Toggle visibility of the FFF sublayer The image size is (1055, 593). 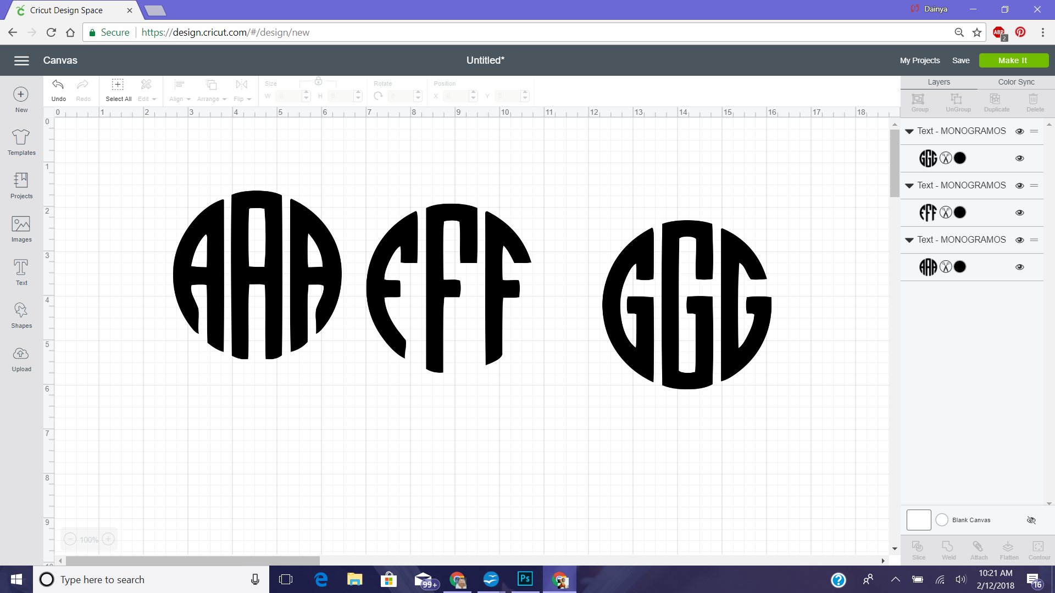1020,212
